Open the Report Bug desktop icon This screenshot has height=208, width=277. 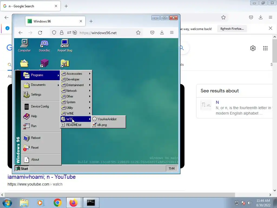click(x=65, y=46)
